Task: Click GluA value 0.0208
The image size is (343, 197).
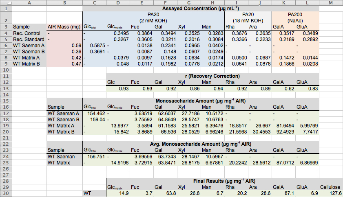Action: [x=308, y=64]
